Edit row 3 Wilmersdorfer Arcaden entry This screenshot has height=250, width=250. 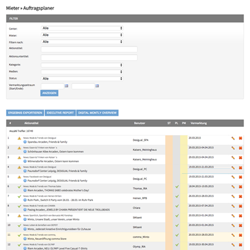pos(233,157)
